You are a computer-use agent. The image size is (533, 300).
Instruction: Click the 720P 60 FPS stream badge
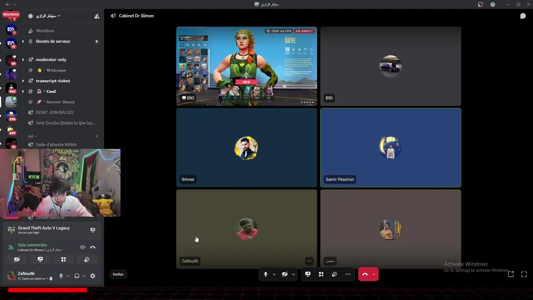(x=279, y=31)
